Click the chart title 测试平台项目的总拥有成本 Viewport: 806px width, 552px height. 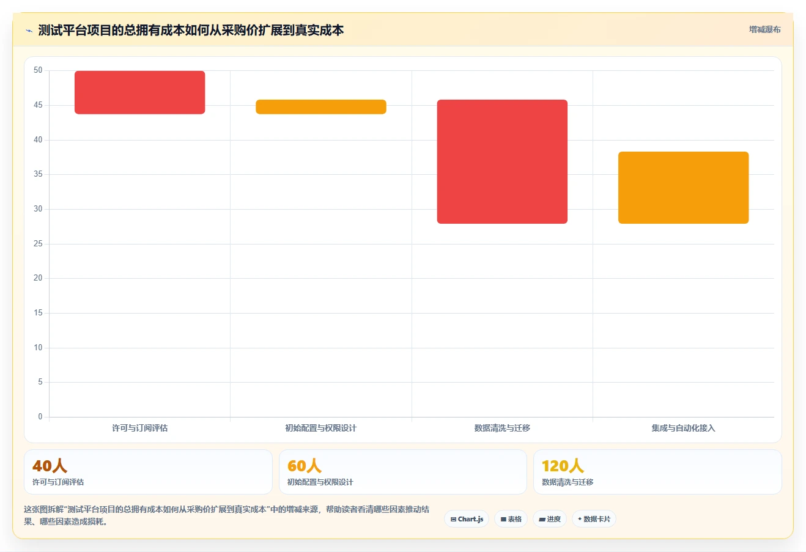pyautogui.click(x=191, y=30)
